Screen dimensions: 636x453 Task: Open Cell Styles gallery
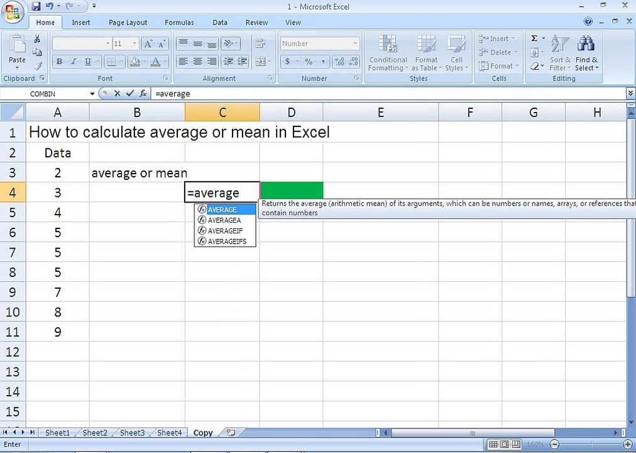(x=456, y=53)
